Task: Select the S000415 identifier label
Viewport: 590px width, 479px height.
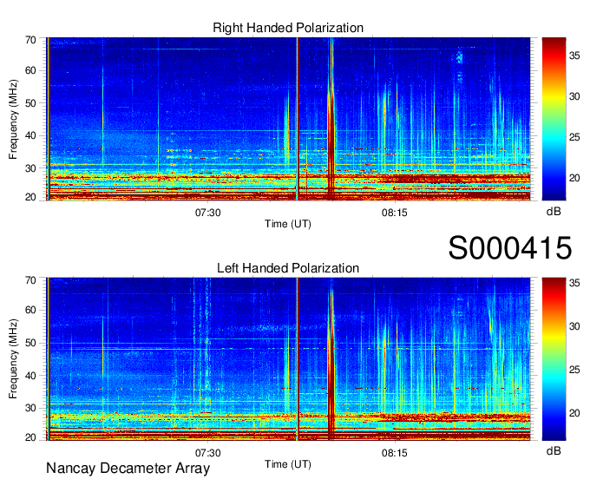Action: pos(510,248)
